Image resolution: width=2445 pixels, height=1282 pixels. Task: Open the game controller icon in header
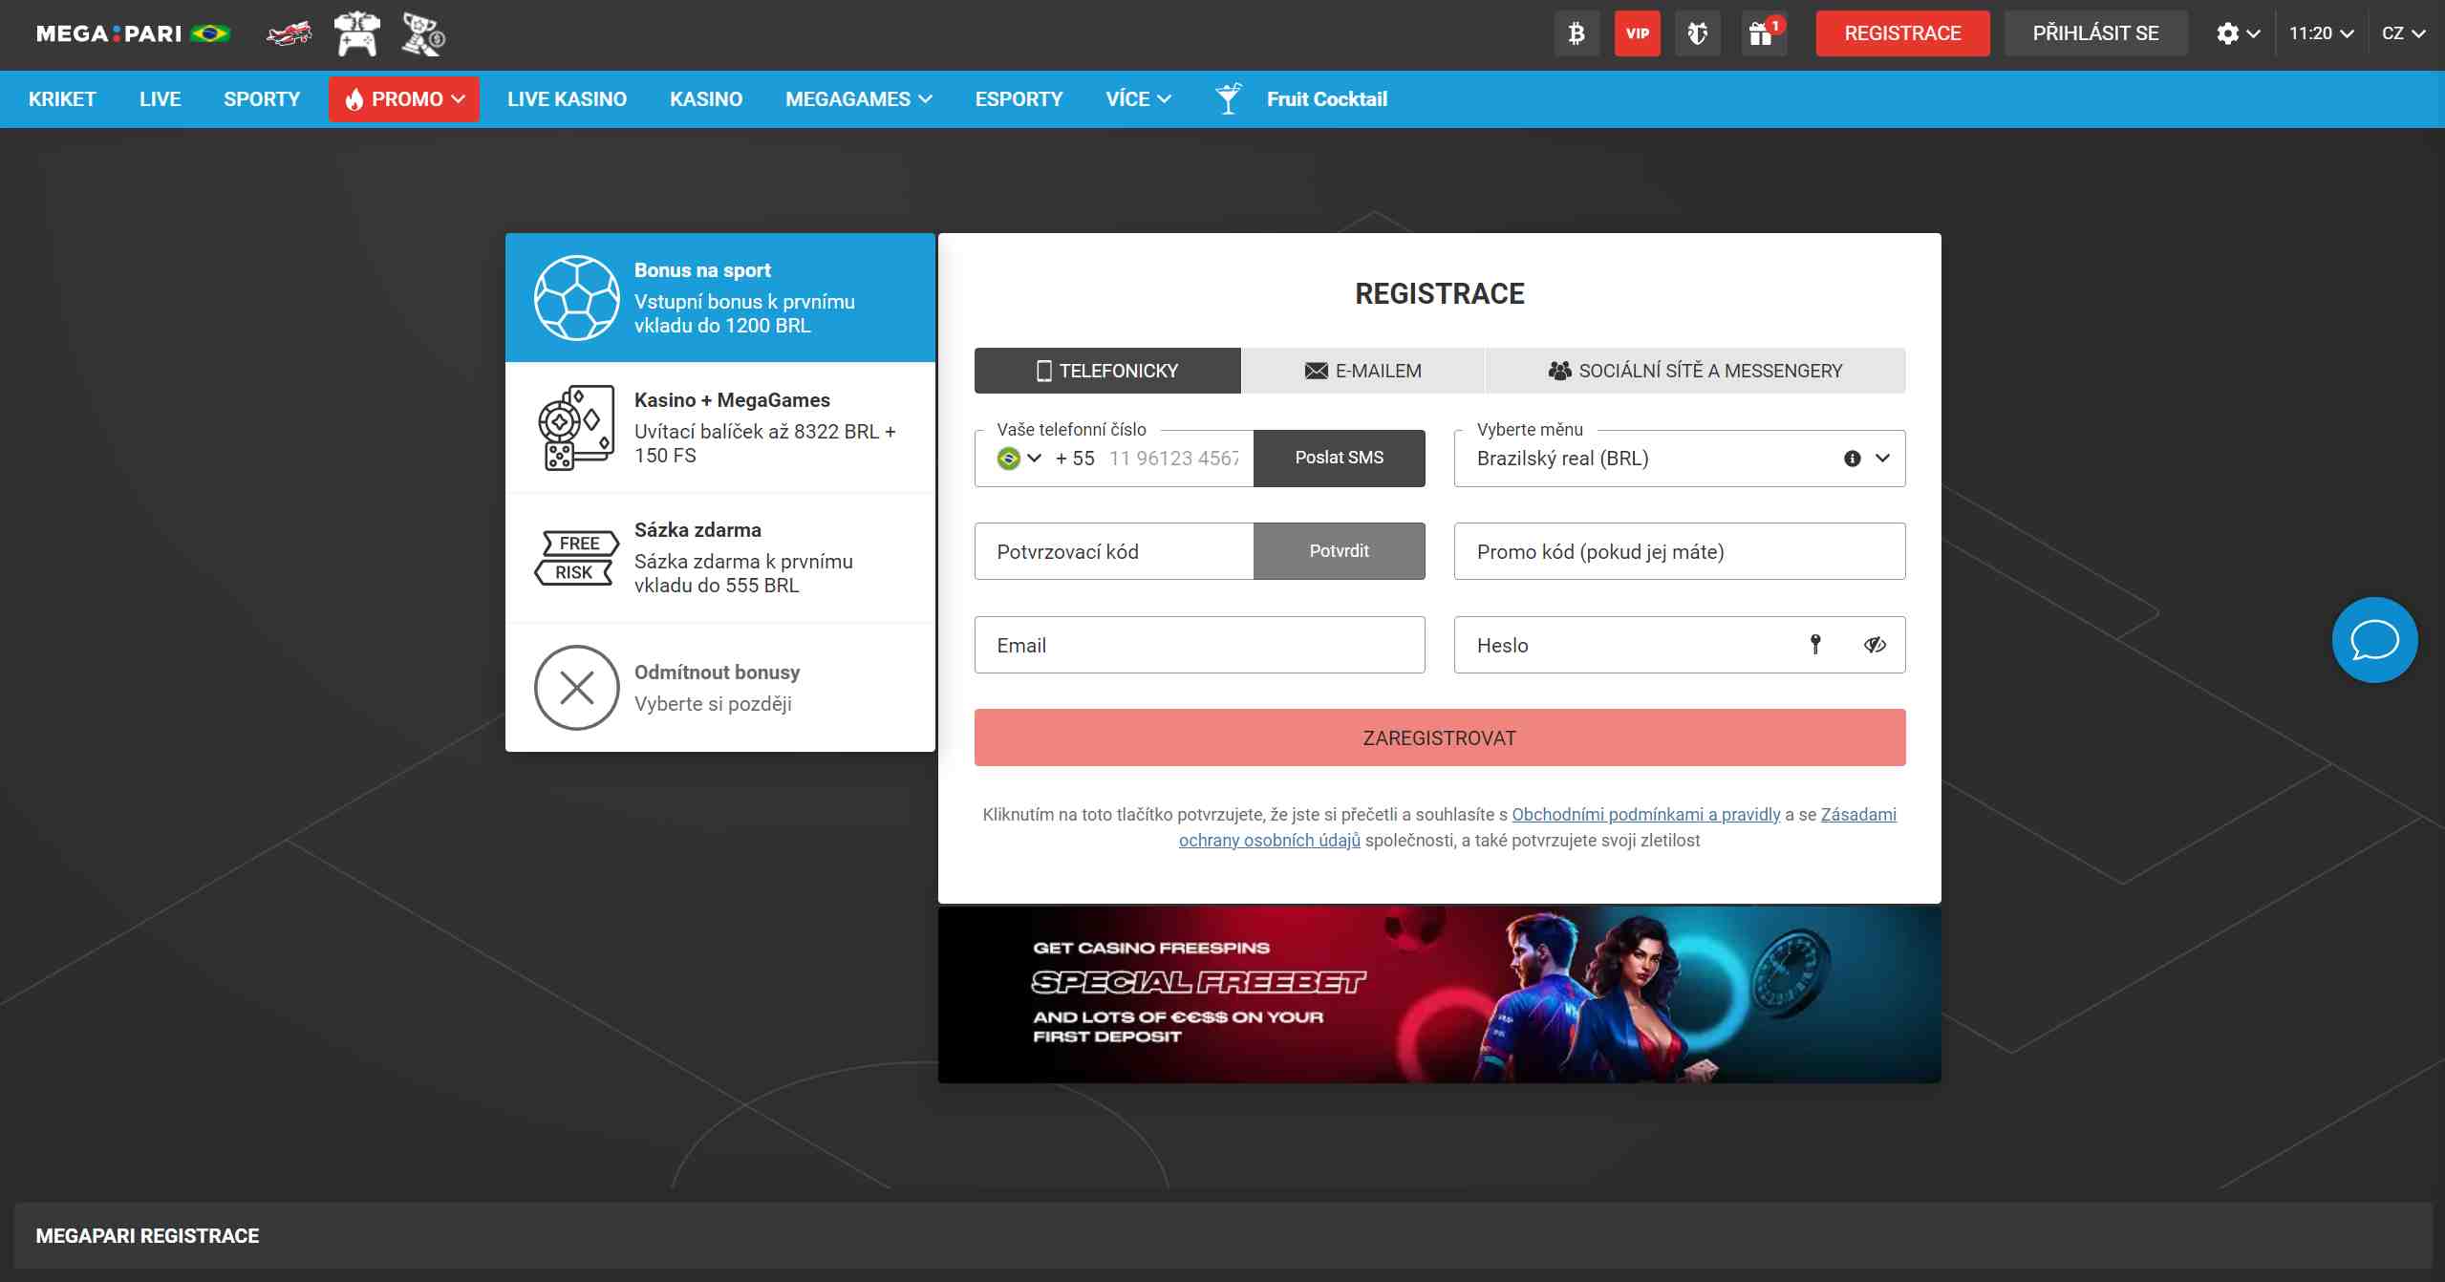point(356,33)
